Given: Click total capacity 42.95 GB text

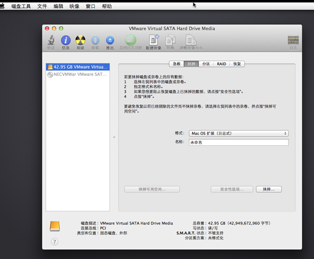Looking at the screenshot, I should tap(239, 223).
